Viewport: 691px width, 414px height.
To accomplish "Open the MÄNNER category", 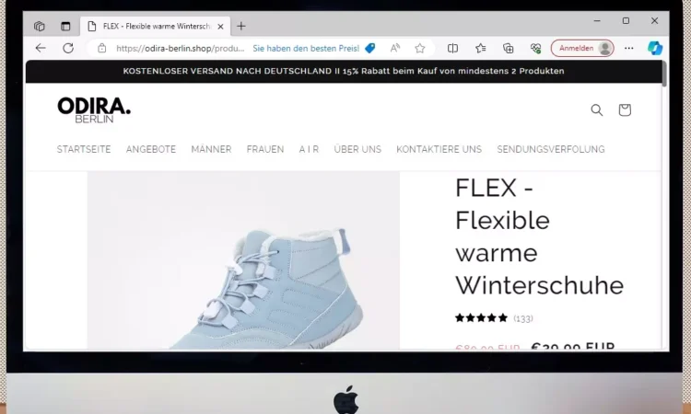I will [211, 149].
